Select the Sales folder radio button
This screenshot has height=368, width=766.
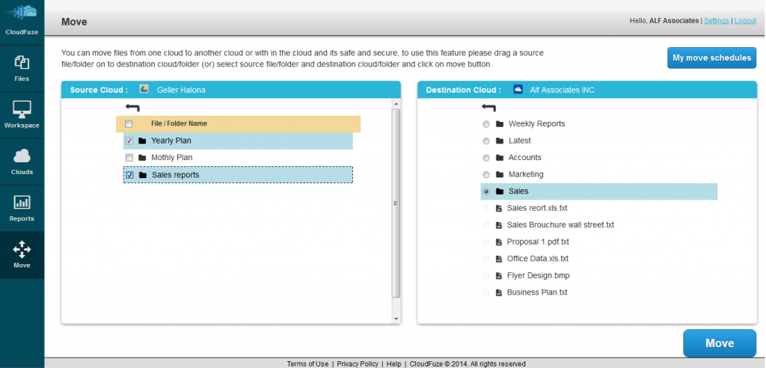pyautogui.click(x=485, y=192)
